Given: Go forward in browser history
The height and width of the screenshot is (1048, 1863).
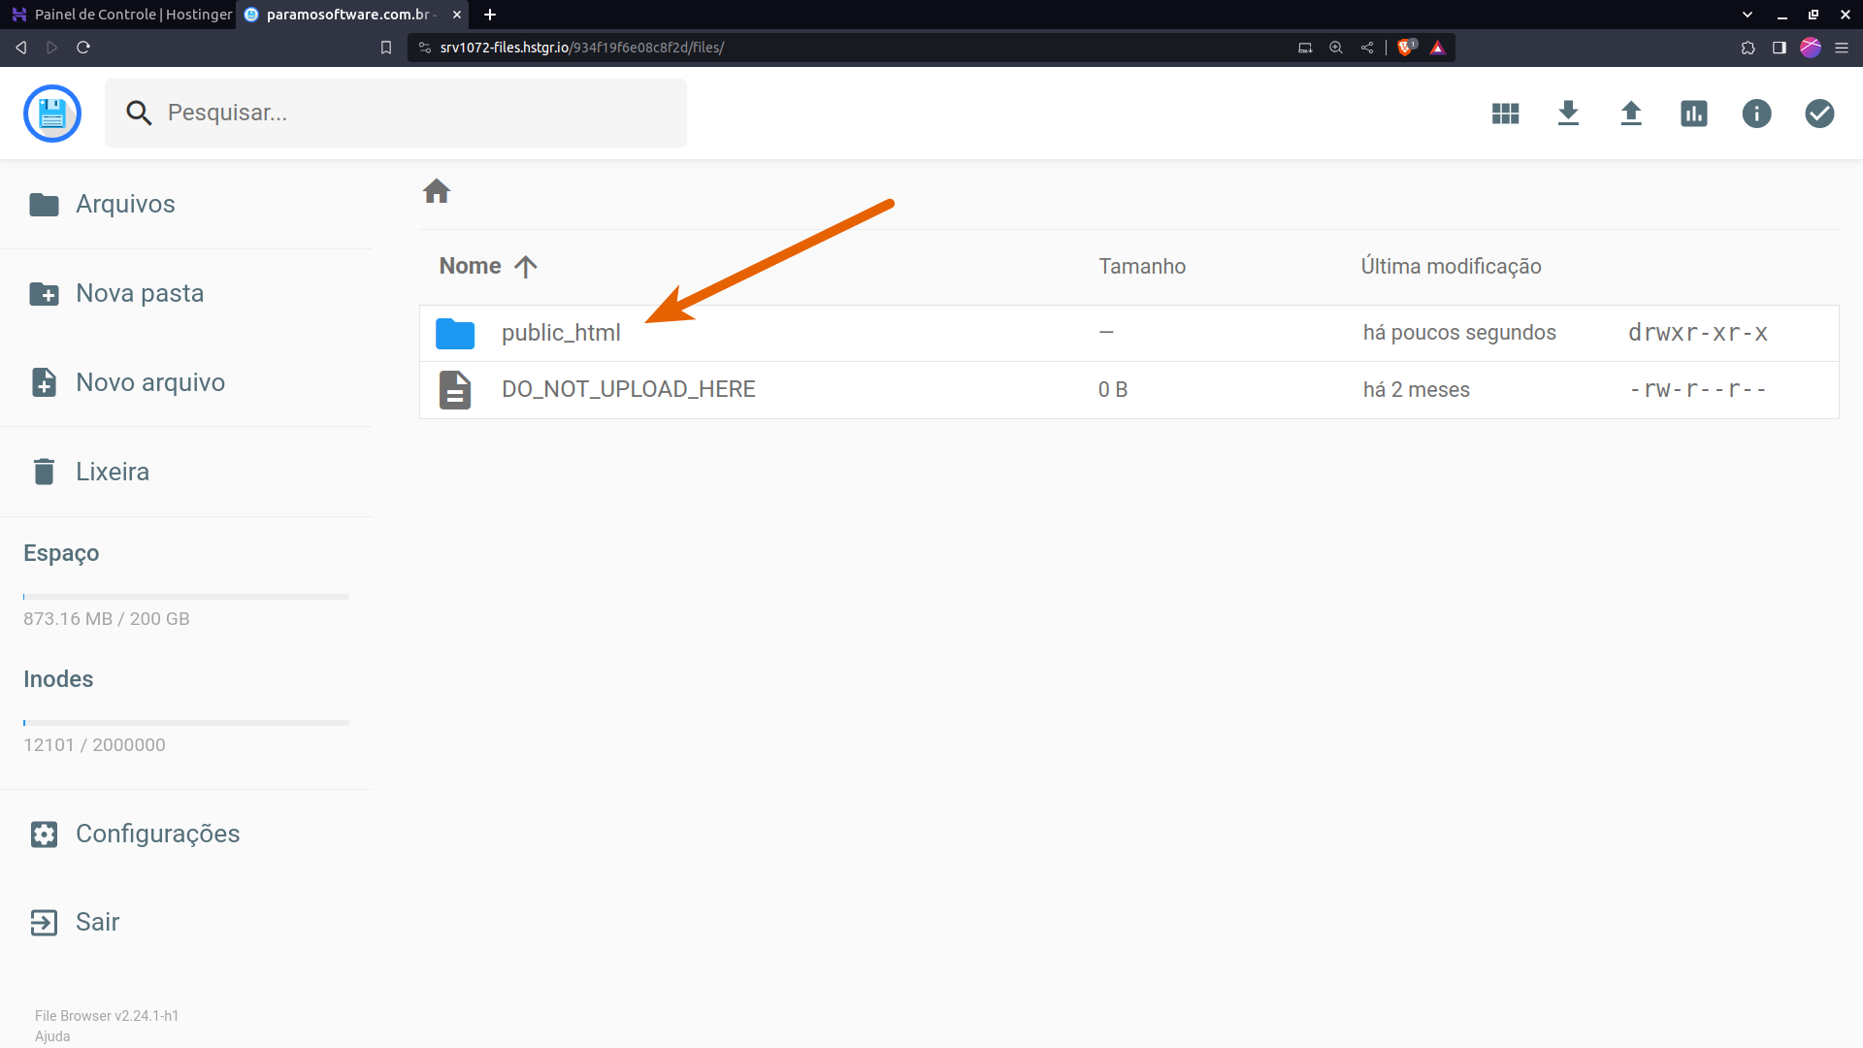Looking at the screenshot, I should (x=52, y=48).
